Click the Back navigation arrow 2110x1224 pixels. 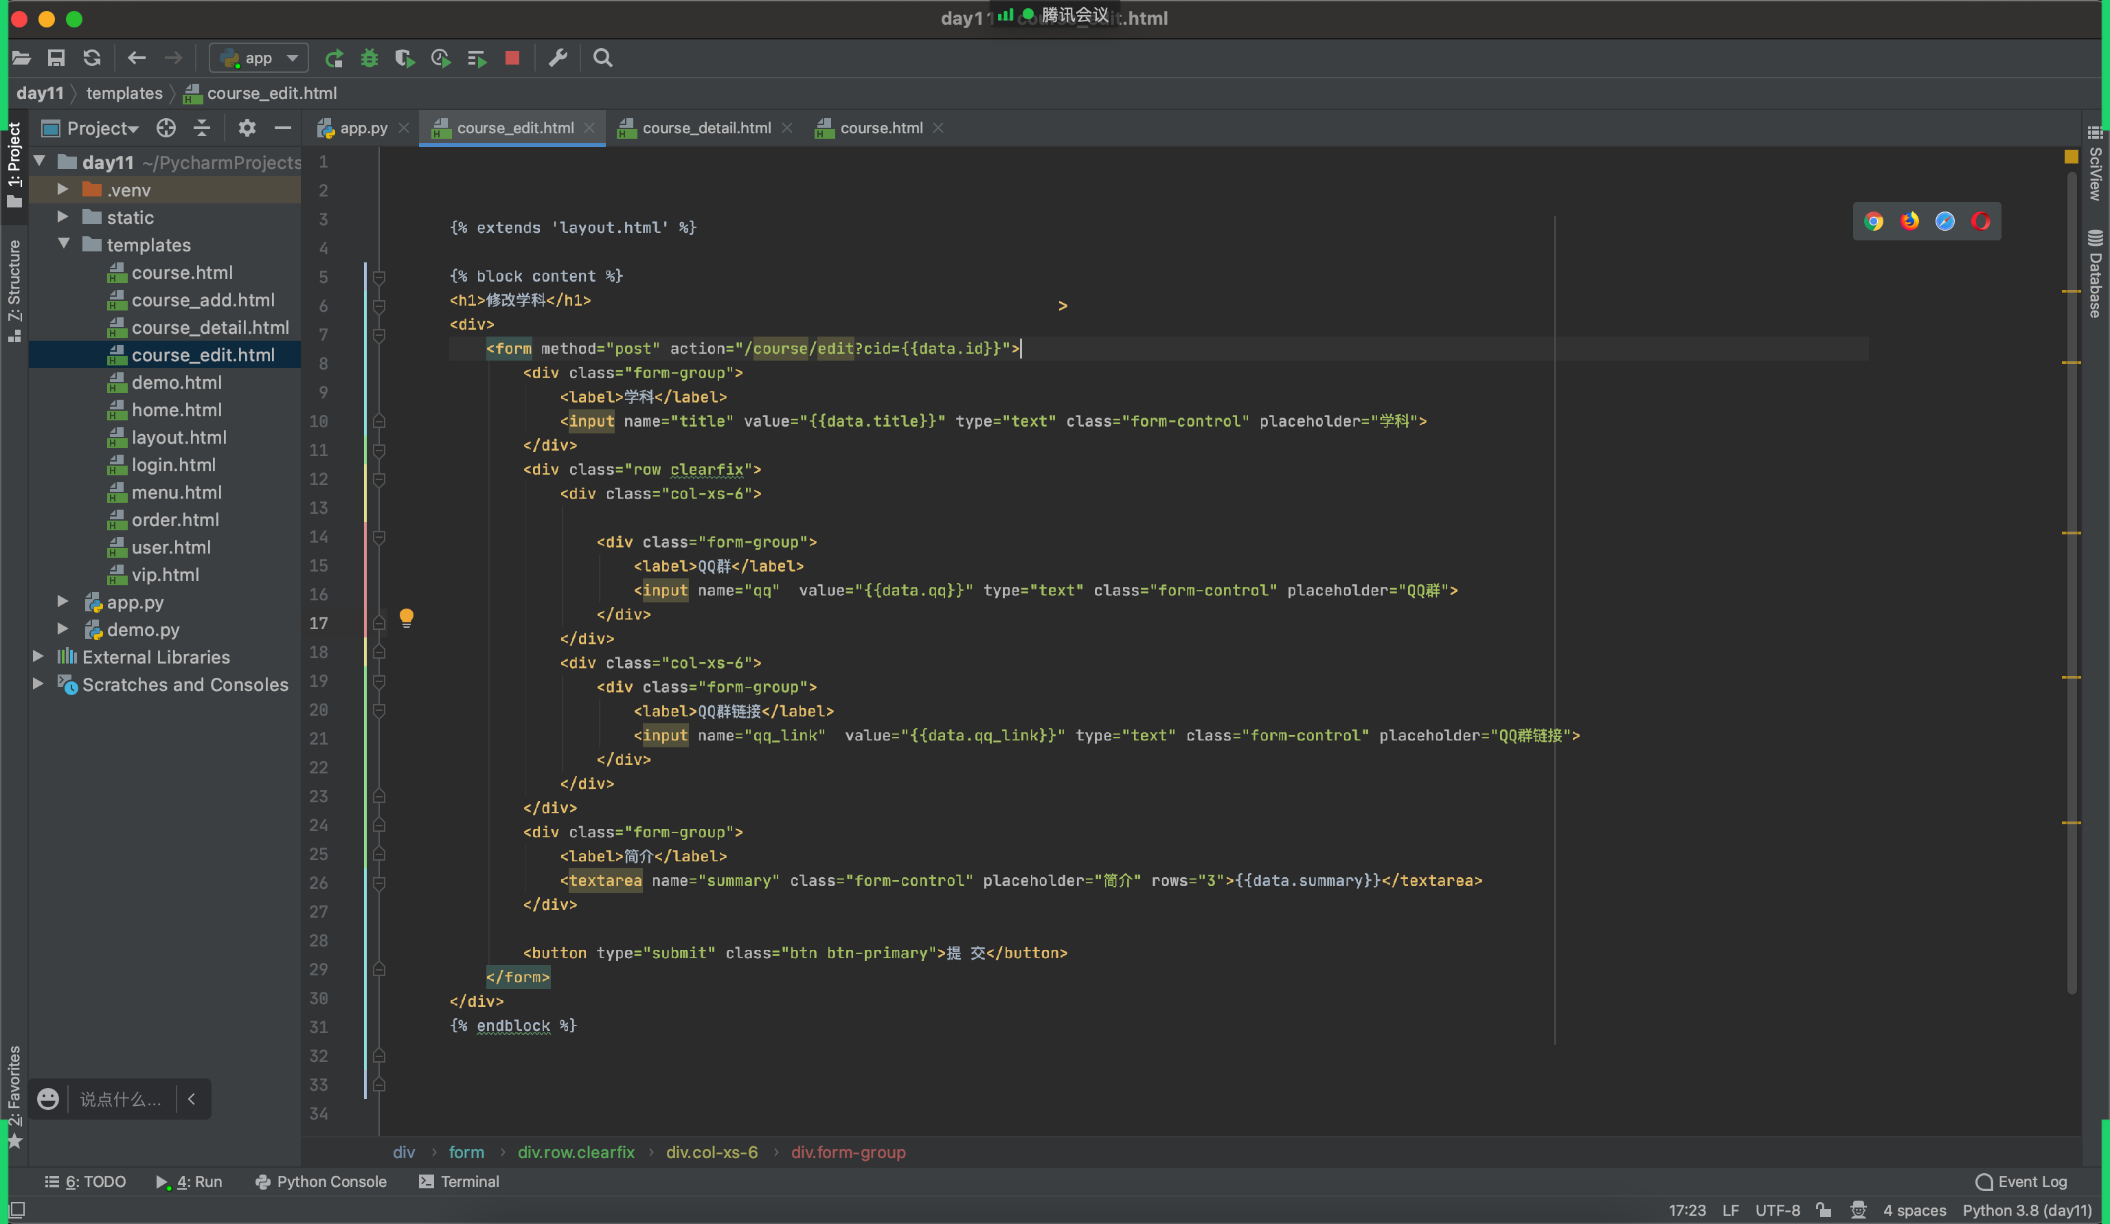pyautogui.click(x=137, y=58)
